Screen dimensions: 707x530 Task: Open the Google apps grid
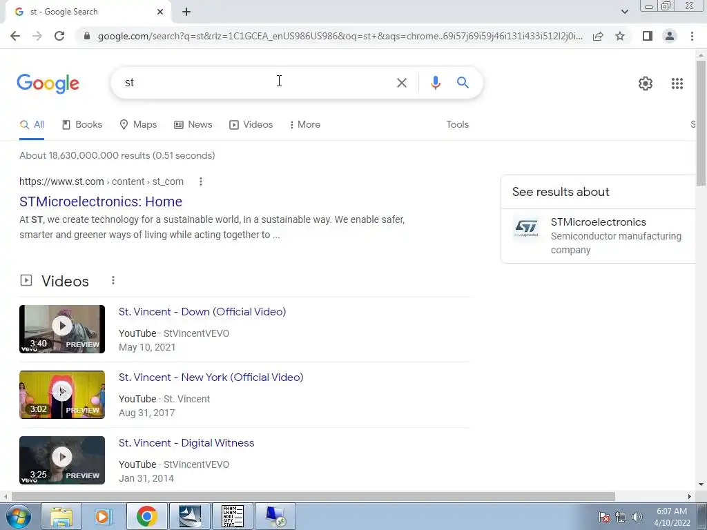pyautogui.click(x=677, y=84)
